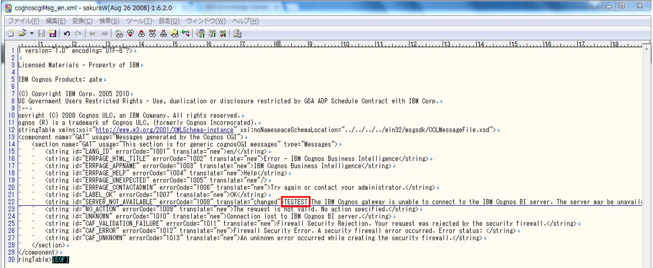Open the type settings list icon

point(201,33)
